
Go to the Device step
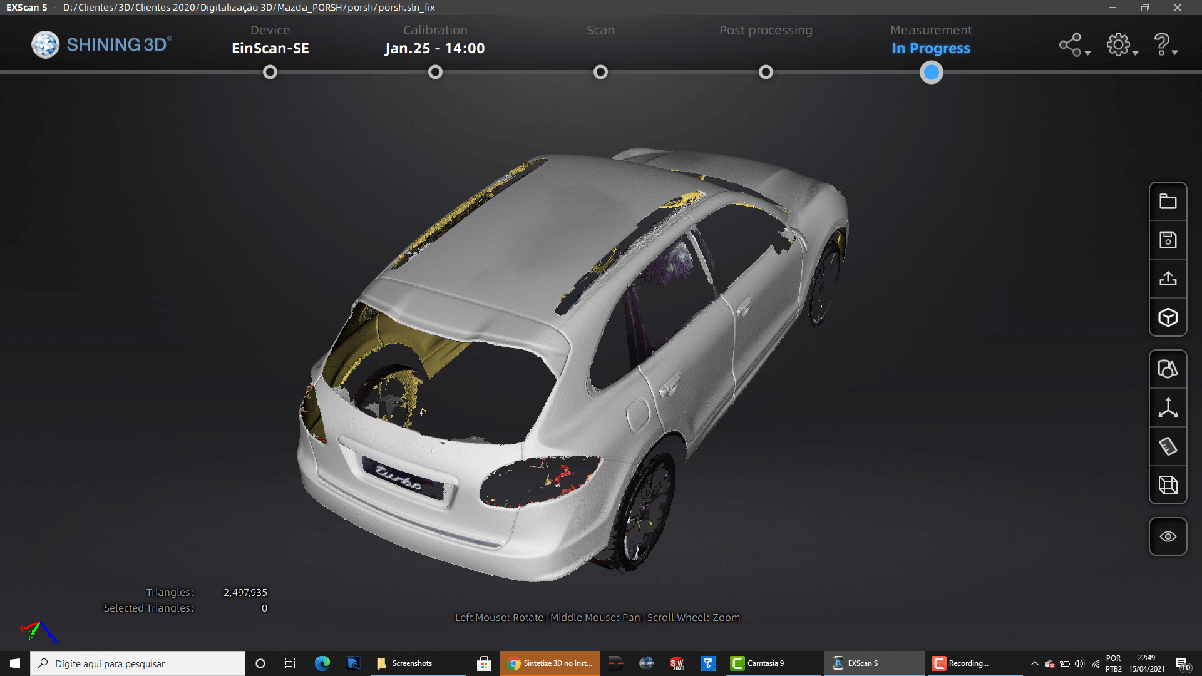coord(270,30)
